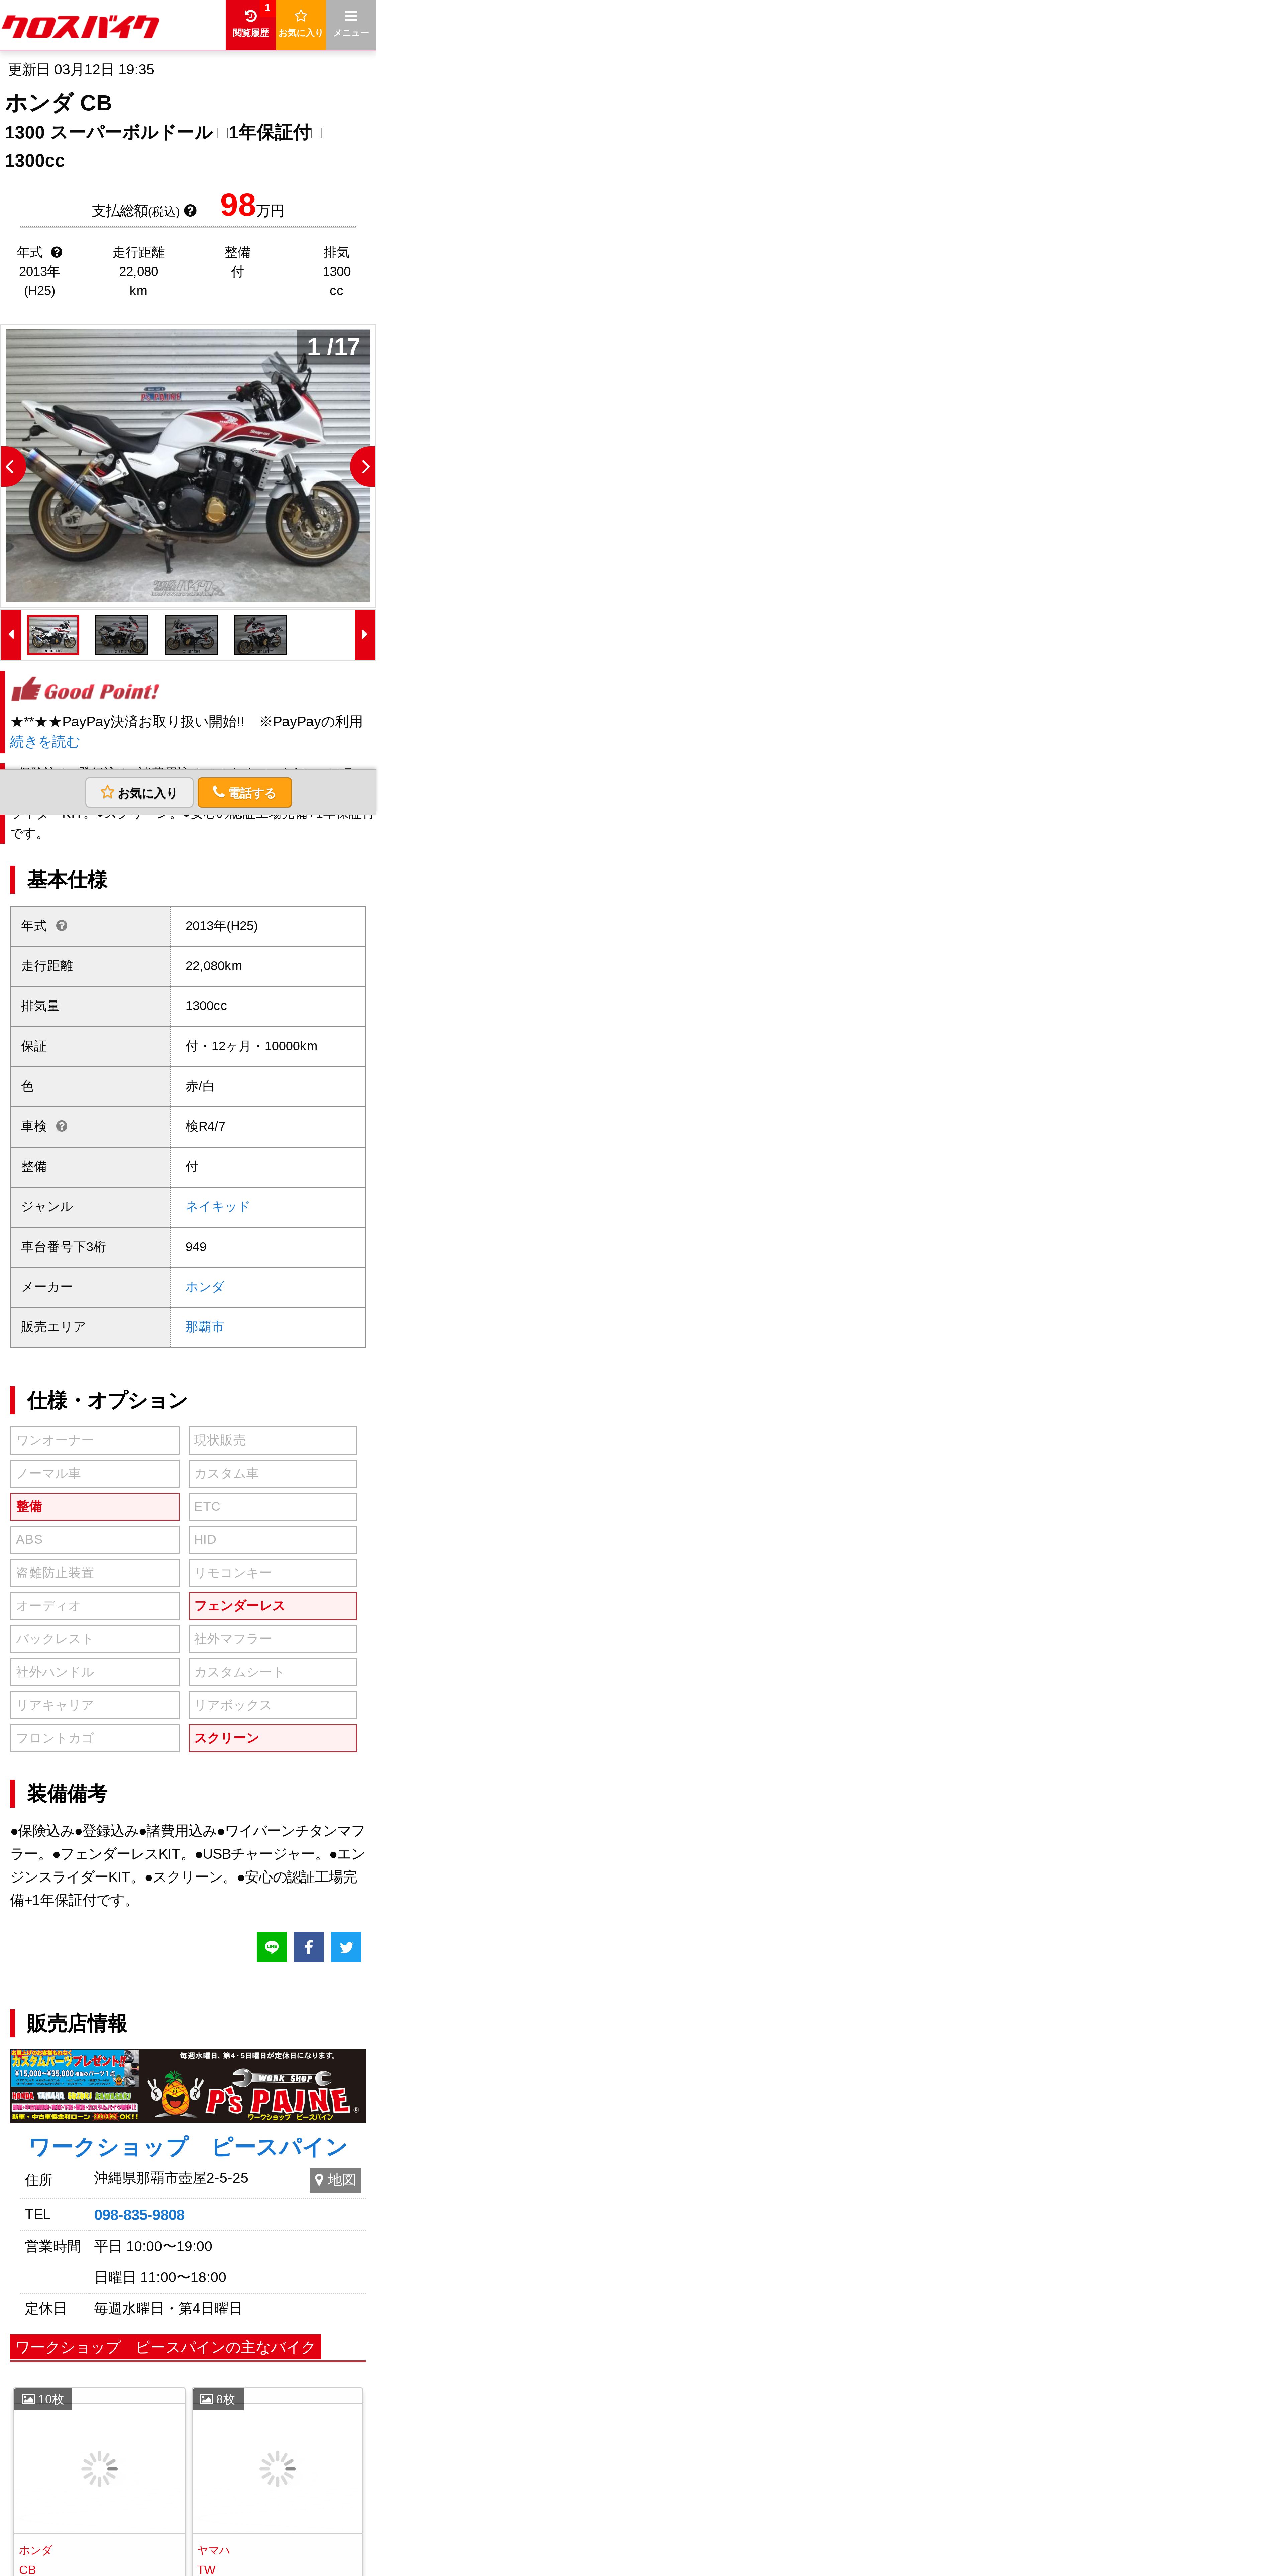Click the help icon beside 支払総額
The height and width of the screenshot is (2576, 1288).
(190, 211)
